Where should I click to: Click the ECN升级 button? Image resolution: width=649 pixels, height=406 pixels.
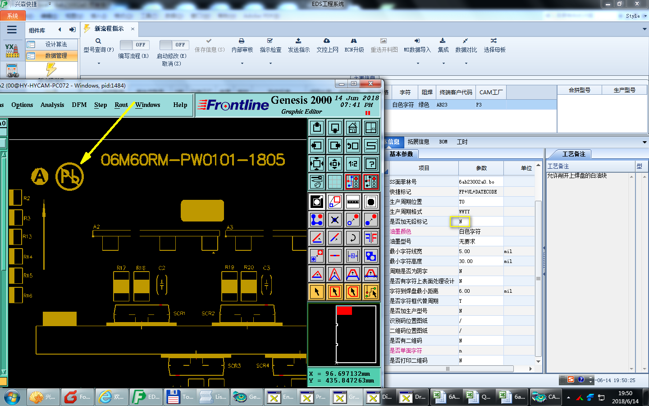point(354,46)
